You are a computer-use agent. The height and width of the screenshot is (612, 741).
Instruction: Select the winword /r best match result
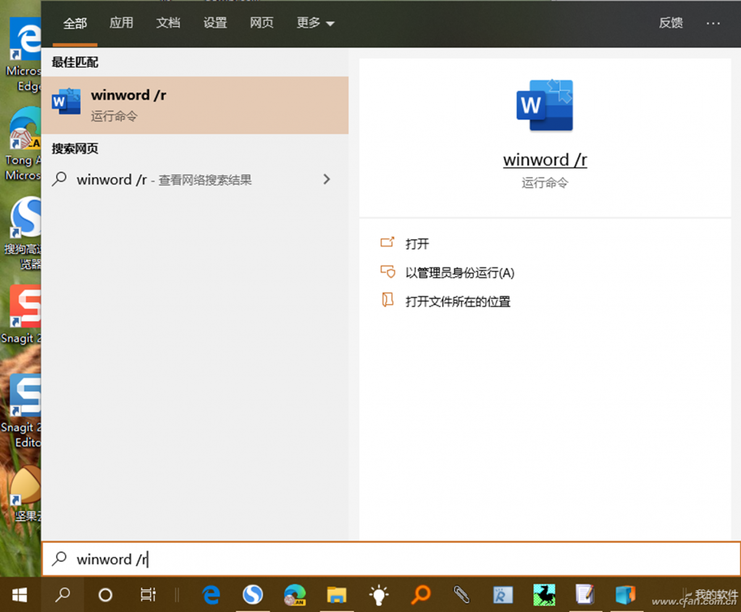point(195,105)
